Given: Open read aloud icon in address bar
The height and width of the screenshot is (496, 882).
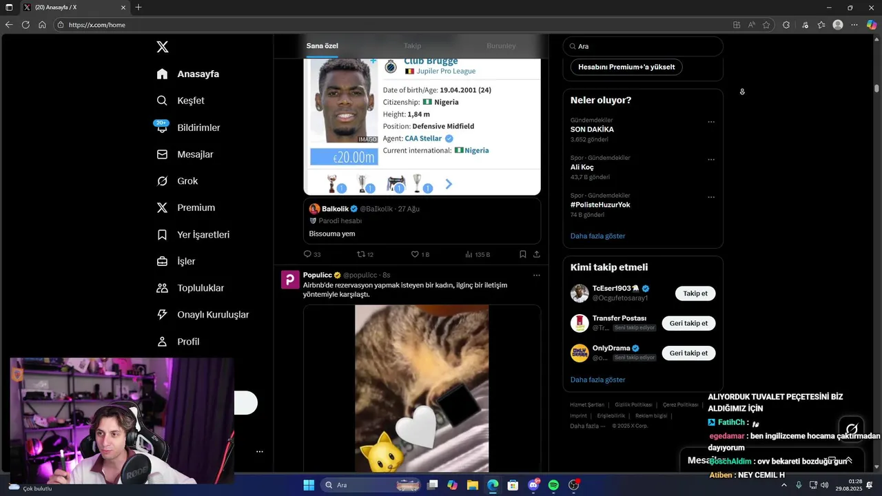Looking at the screenshot, I should click(751, 25).
